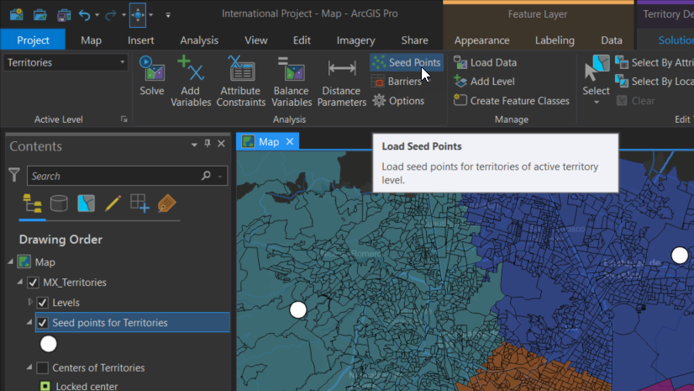694x391 pixels.
Task: Enable the Centers of Territories layer
Action: click(43, 368)
